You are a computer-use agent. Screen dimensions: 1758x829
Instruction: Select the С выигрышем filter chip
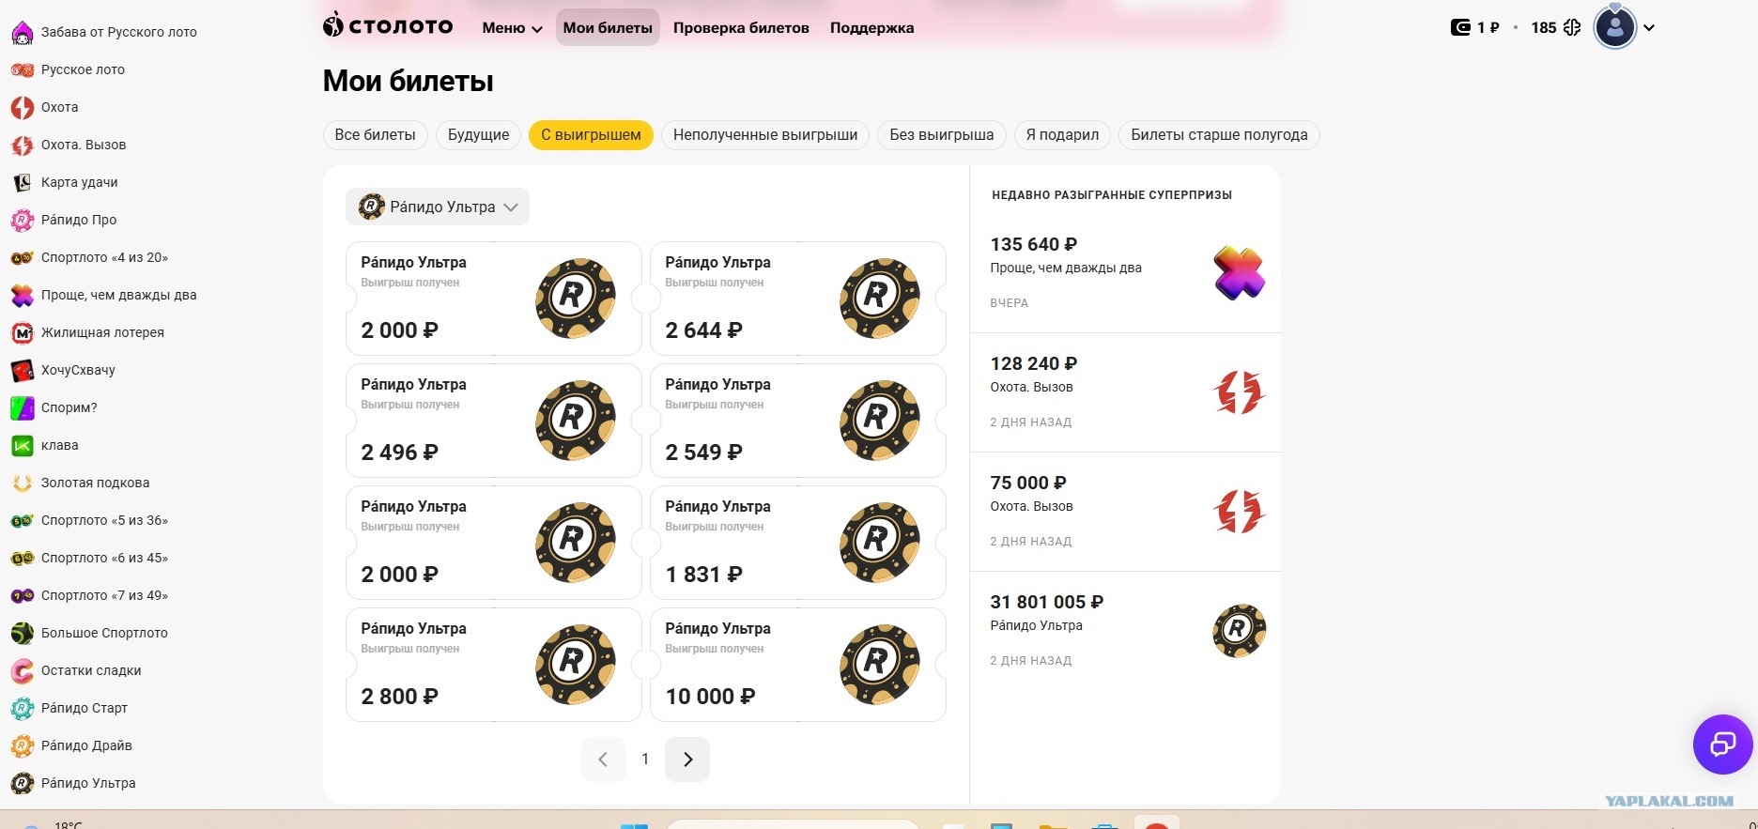point(591,135)
